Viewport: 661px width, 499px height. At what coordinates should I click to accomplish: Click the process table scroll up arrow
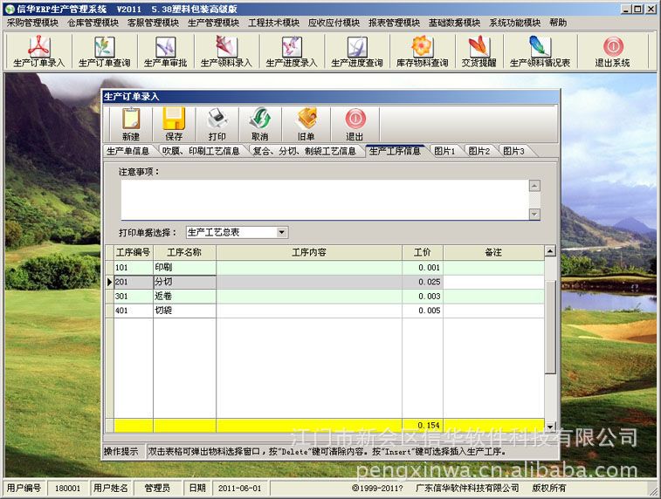click(550, 251)
